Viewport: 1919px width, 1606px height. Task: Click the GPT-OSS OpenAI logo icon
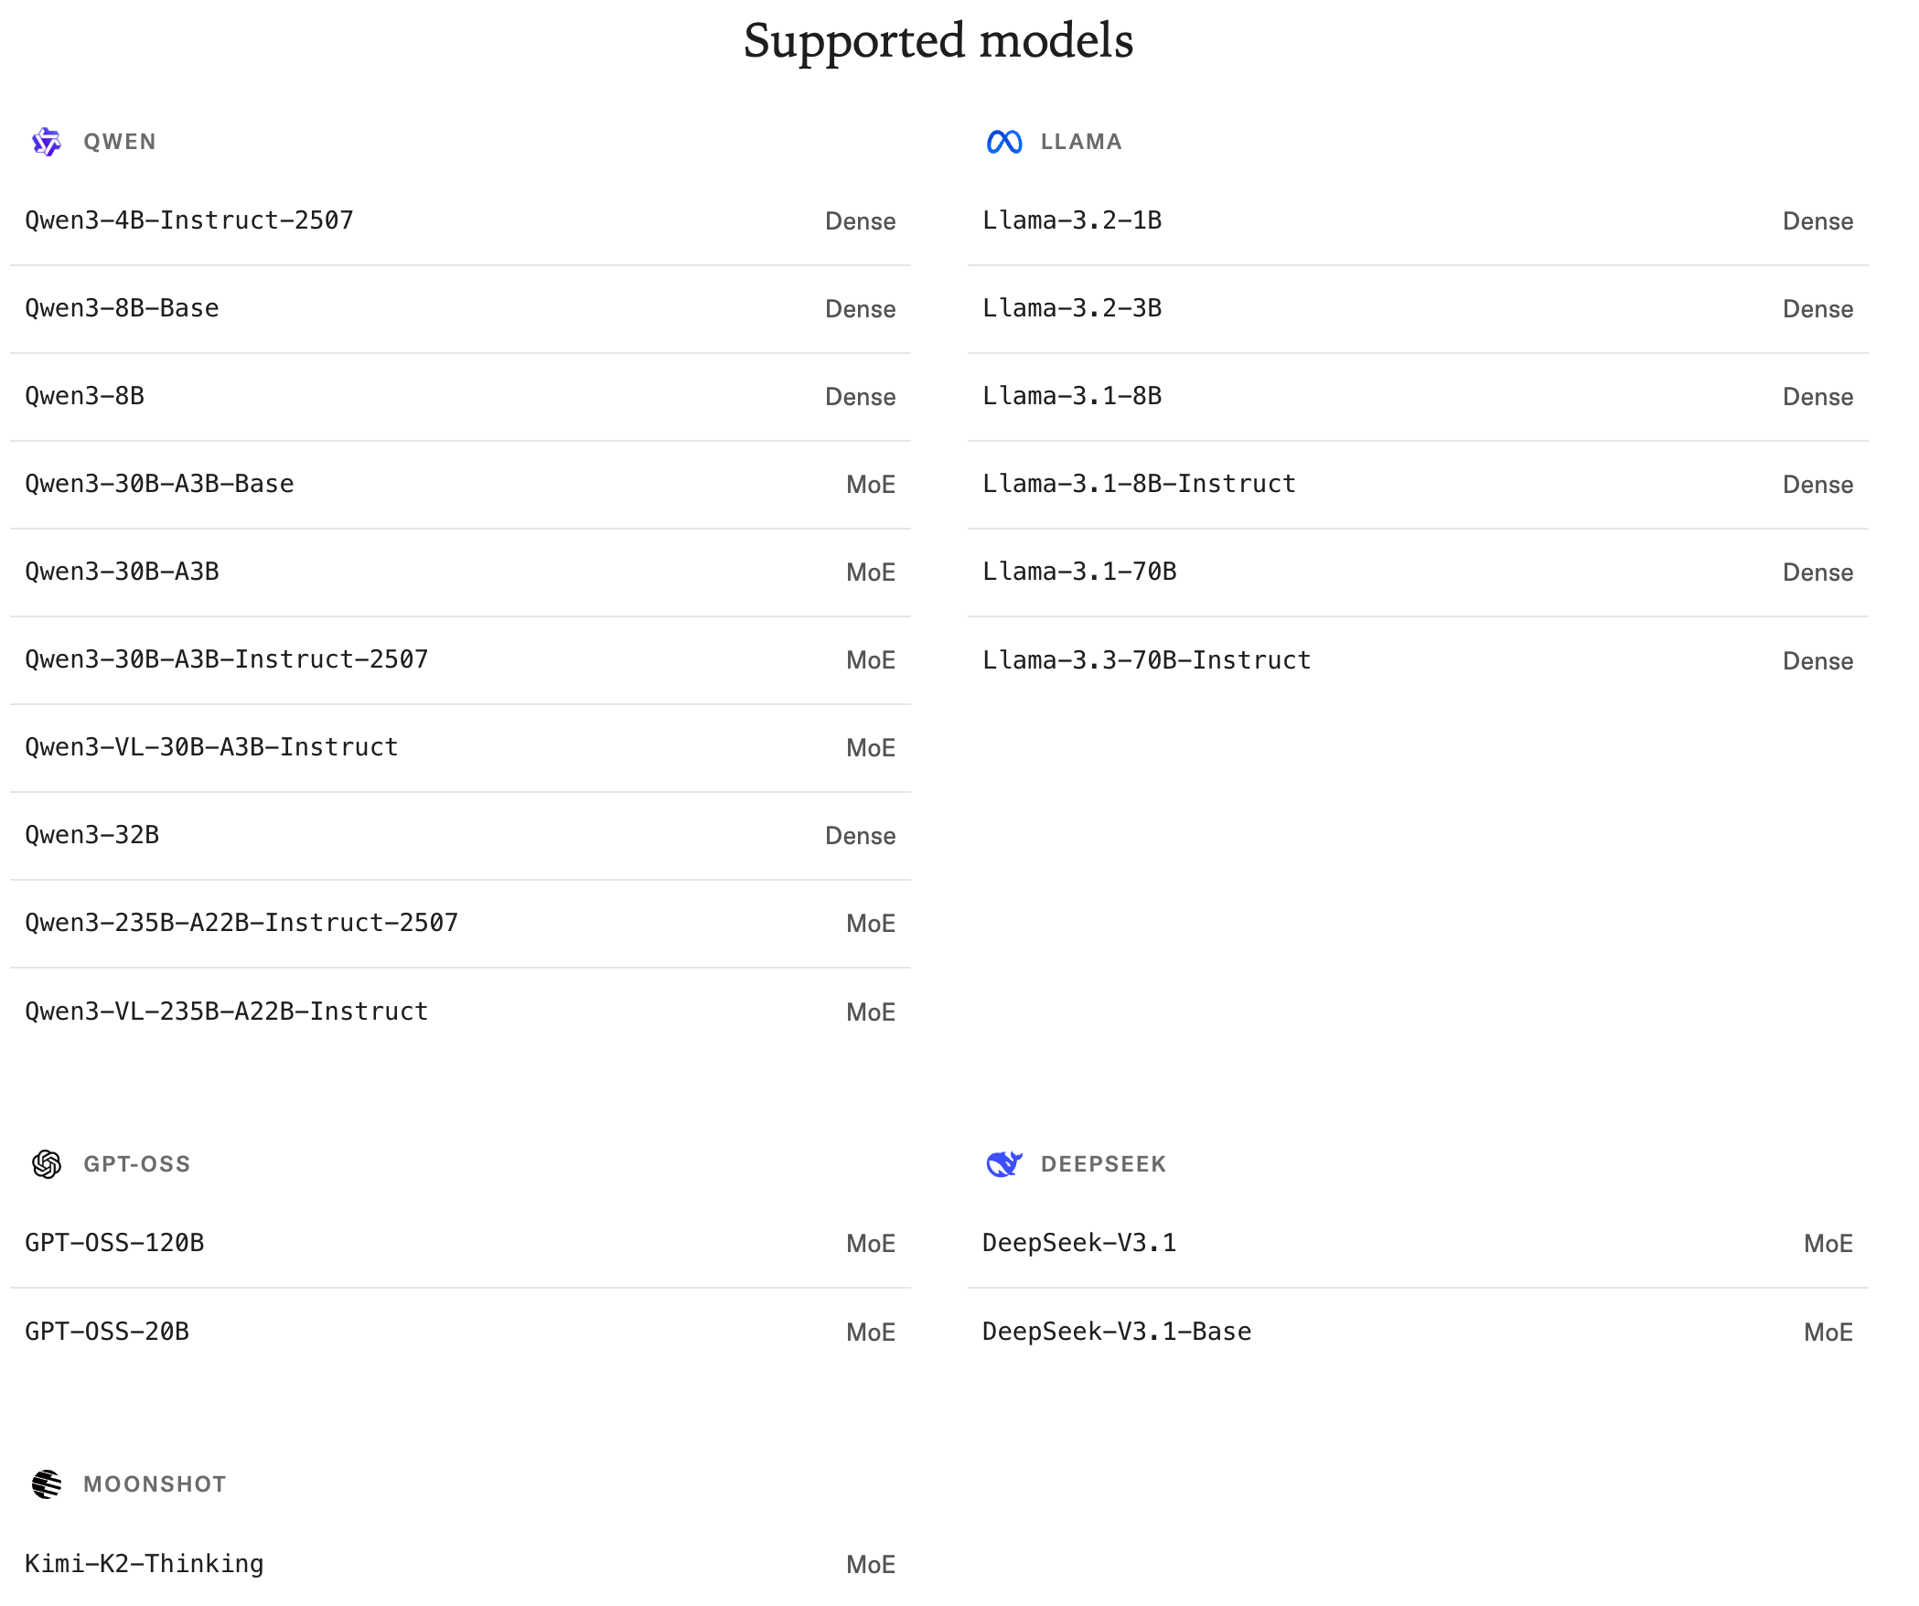(47, 1164)
